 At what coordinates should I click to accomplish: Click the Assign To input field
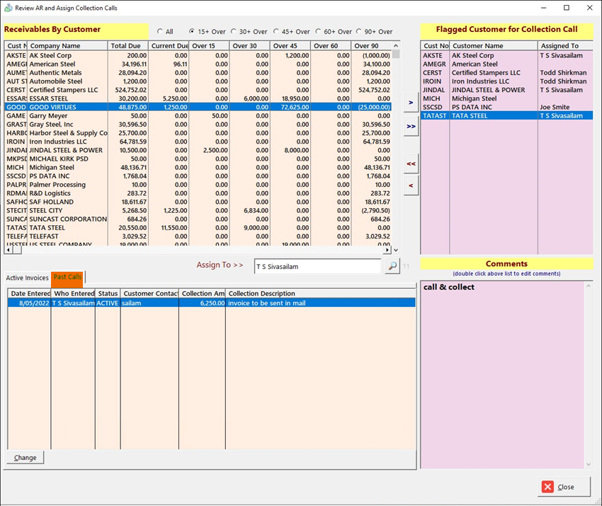317,266
